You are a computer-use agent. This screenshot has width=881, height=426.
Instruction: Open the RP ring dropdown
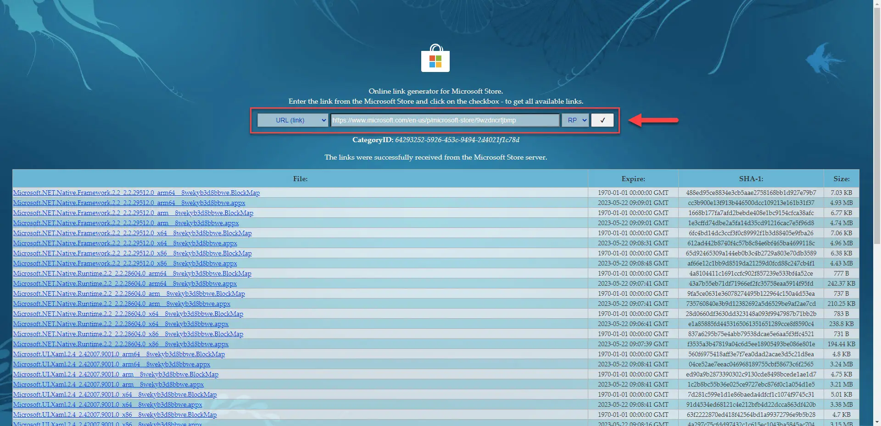click(575, 120)
